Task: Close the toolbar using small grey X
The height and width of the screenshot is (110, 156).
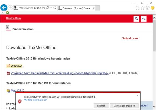Action: pyautogui.click(x=3, y=13)
